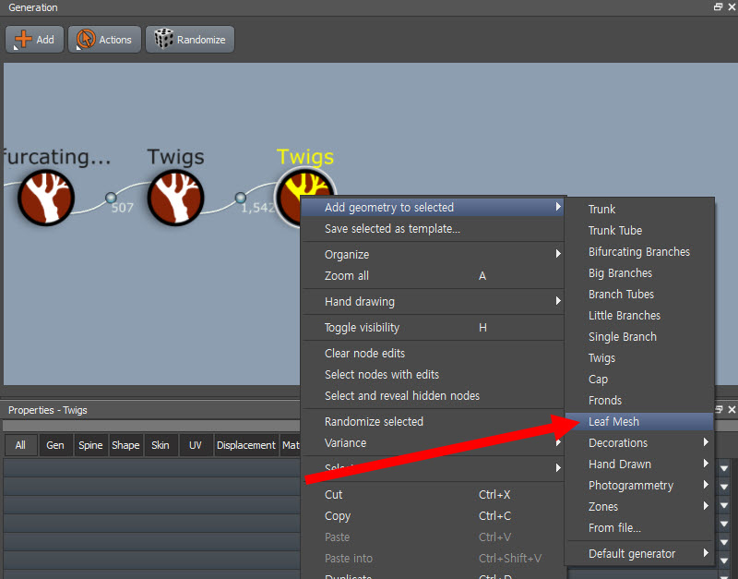The width and height of the screenshot is (738, 579).
Task: Float the Generation panel with restore icon
Action: click(x=719, y=7)
